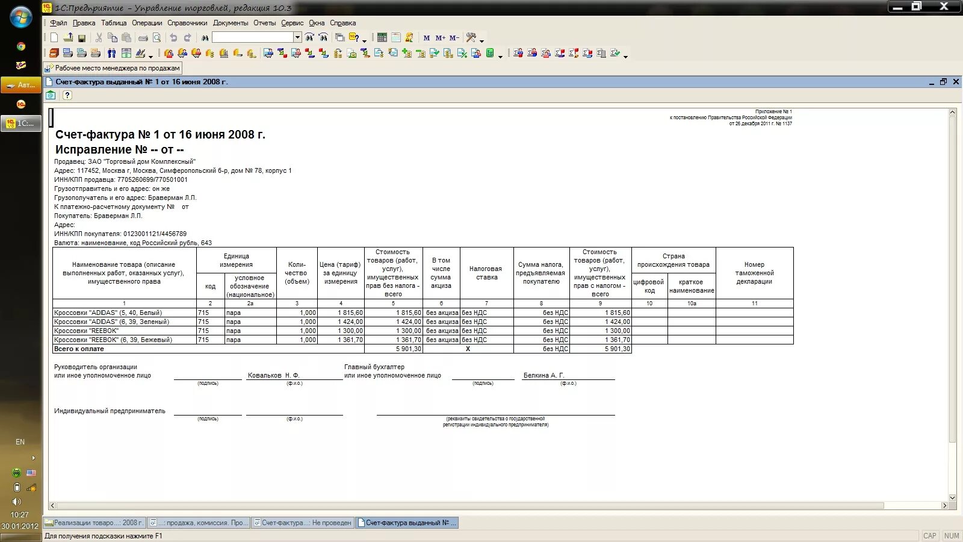The width and height of the screenshot is (963, 542).
Task: Expand the overflow arrow after the green book icon
Action: click(500, 57)
